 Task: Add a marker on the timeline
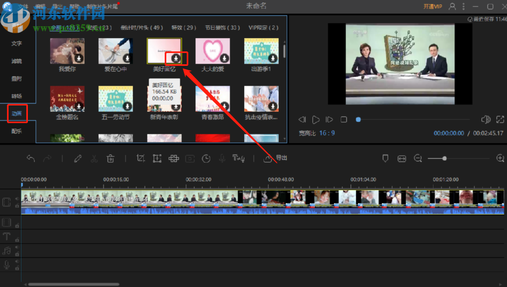pos(385,158)
